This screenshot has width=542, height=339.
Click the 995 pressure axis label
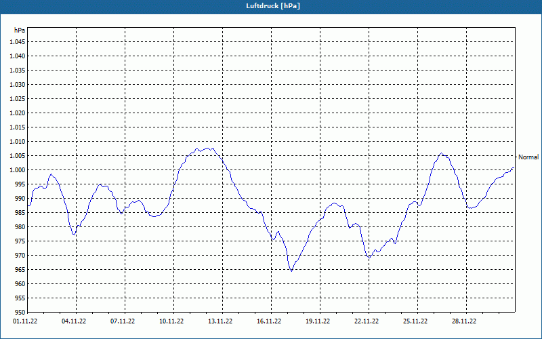tap(20, 184)
